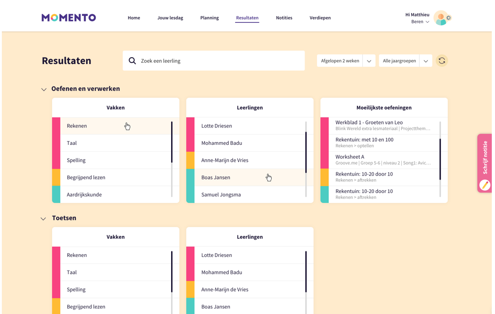Open the Notities menu item
495x314 pixels.
(284, 18)
